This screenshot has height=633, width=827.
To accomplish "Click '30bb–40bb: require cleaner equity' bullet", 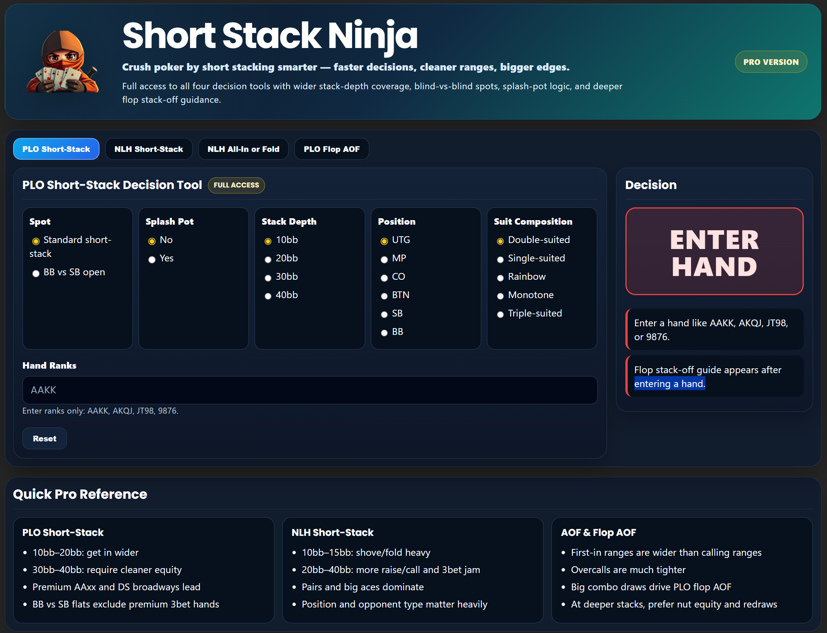I will 107,570.
